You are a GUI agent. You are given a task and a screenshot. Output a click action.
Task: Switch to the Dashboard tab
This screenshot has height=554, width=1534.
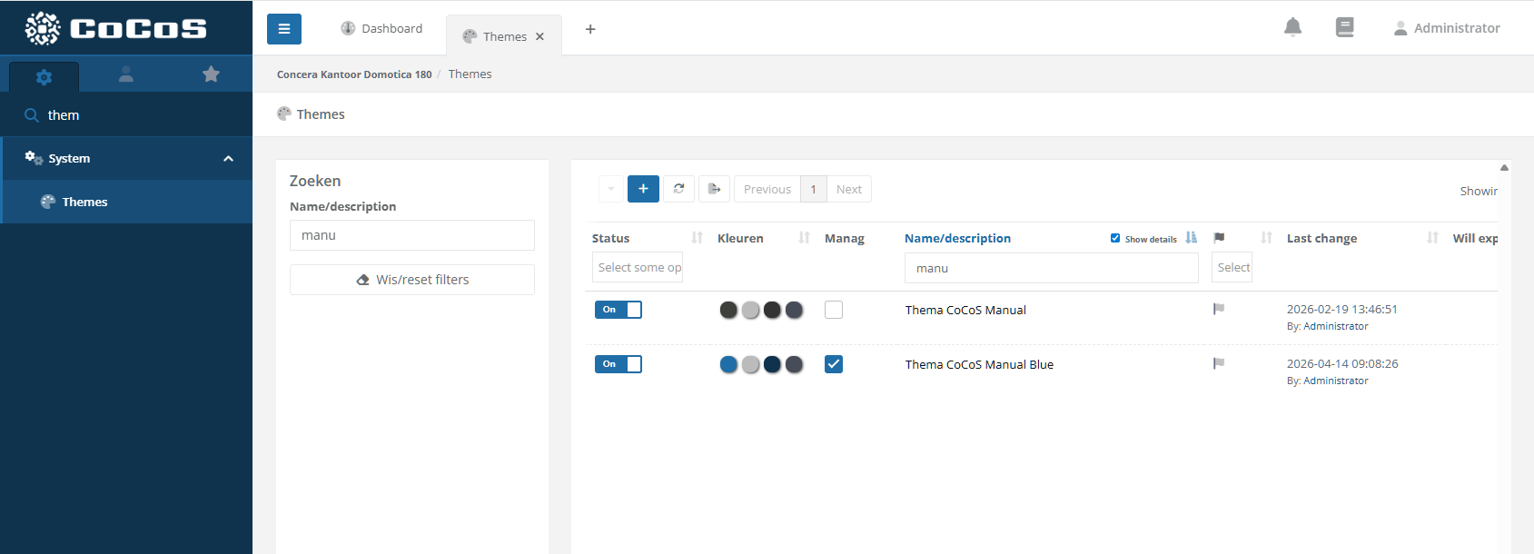click(382, 29)
